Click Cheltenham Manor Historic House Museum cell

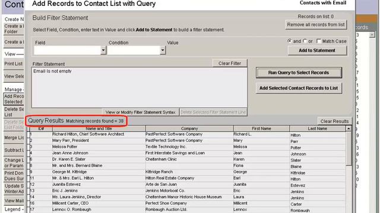(189, 197)
